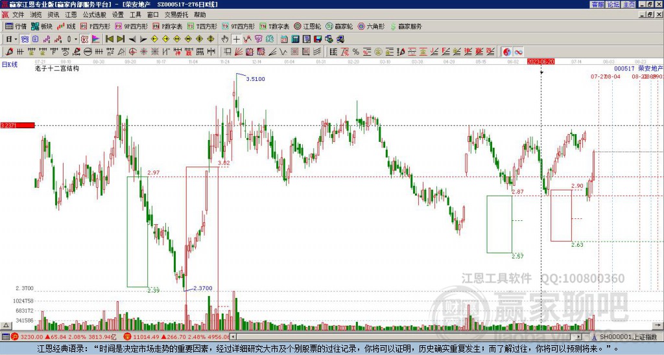Click the highlighted 2023-06-20 date marker
664x355 pixels.
[541, 62]
